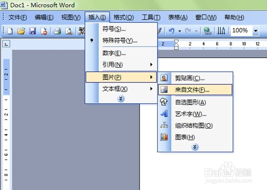
Task: Select 剪贴画(C)... in the picture submenu
Action: [x=195, y=78]
